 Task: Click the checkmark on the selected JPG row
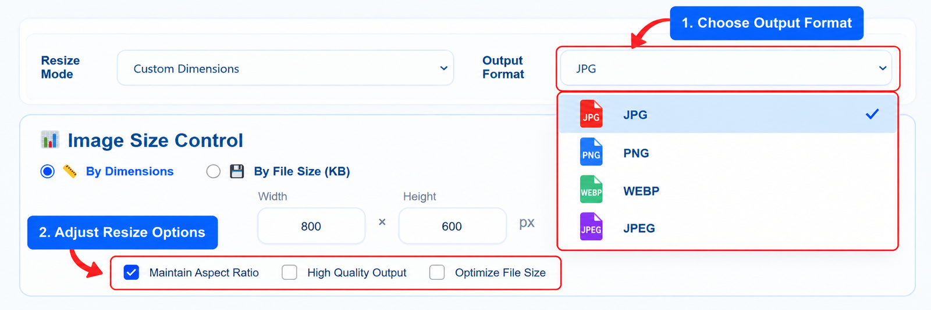point(872,114)
